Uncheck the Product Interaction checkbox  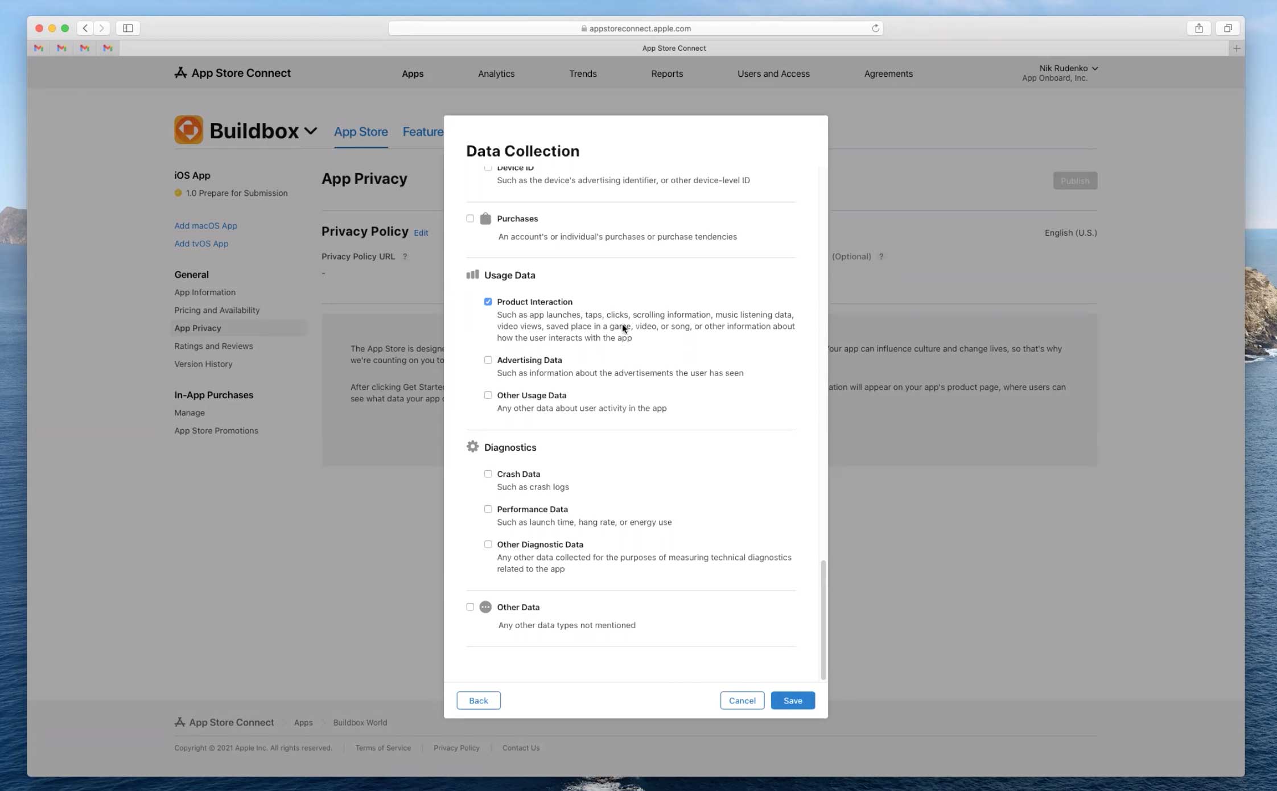point(488,302)
